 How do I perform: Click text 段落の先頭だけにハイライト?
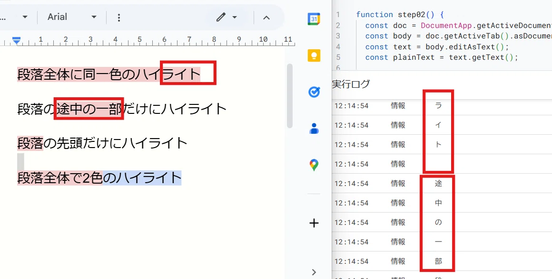click(x=102, y=143)
